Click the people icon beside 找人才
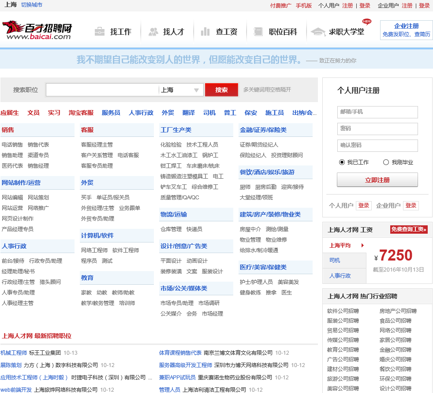Image resolution: width=433 pixels, height=393 pixels. [x=153, y=32]
